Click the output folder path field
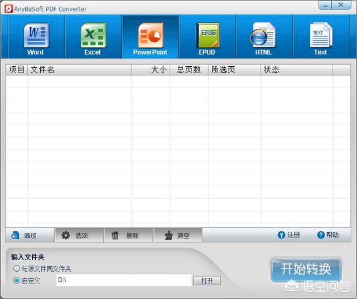Image resolution: width=357 pixels, height=299 pixels. (x=123, y=280)
